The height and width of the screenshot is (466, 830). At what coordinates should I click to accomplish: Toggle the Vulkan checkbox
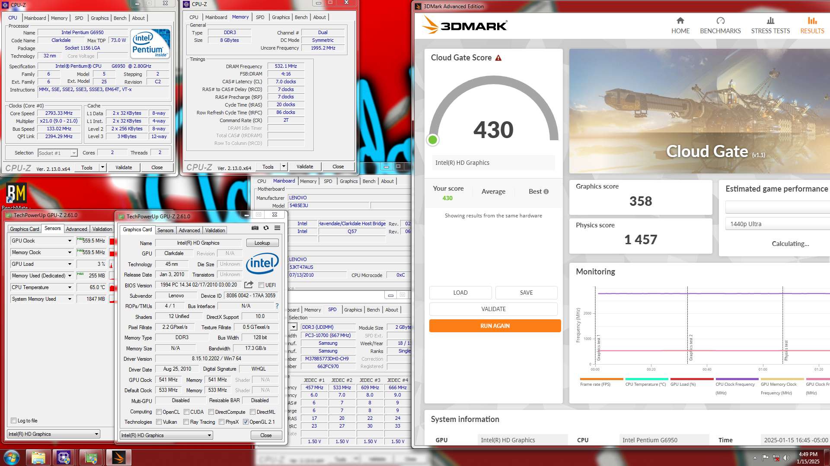click(x=159, y=422)
